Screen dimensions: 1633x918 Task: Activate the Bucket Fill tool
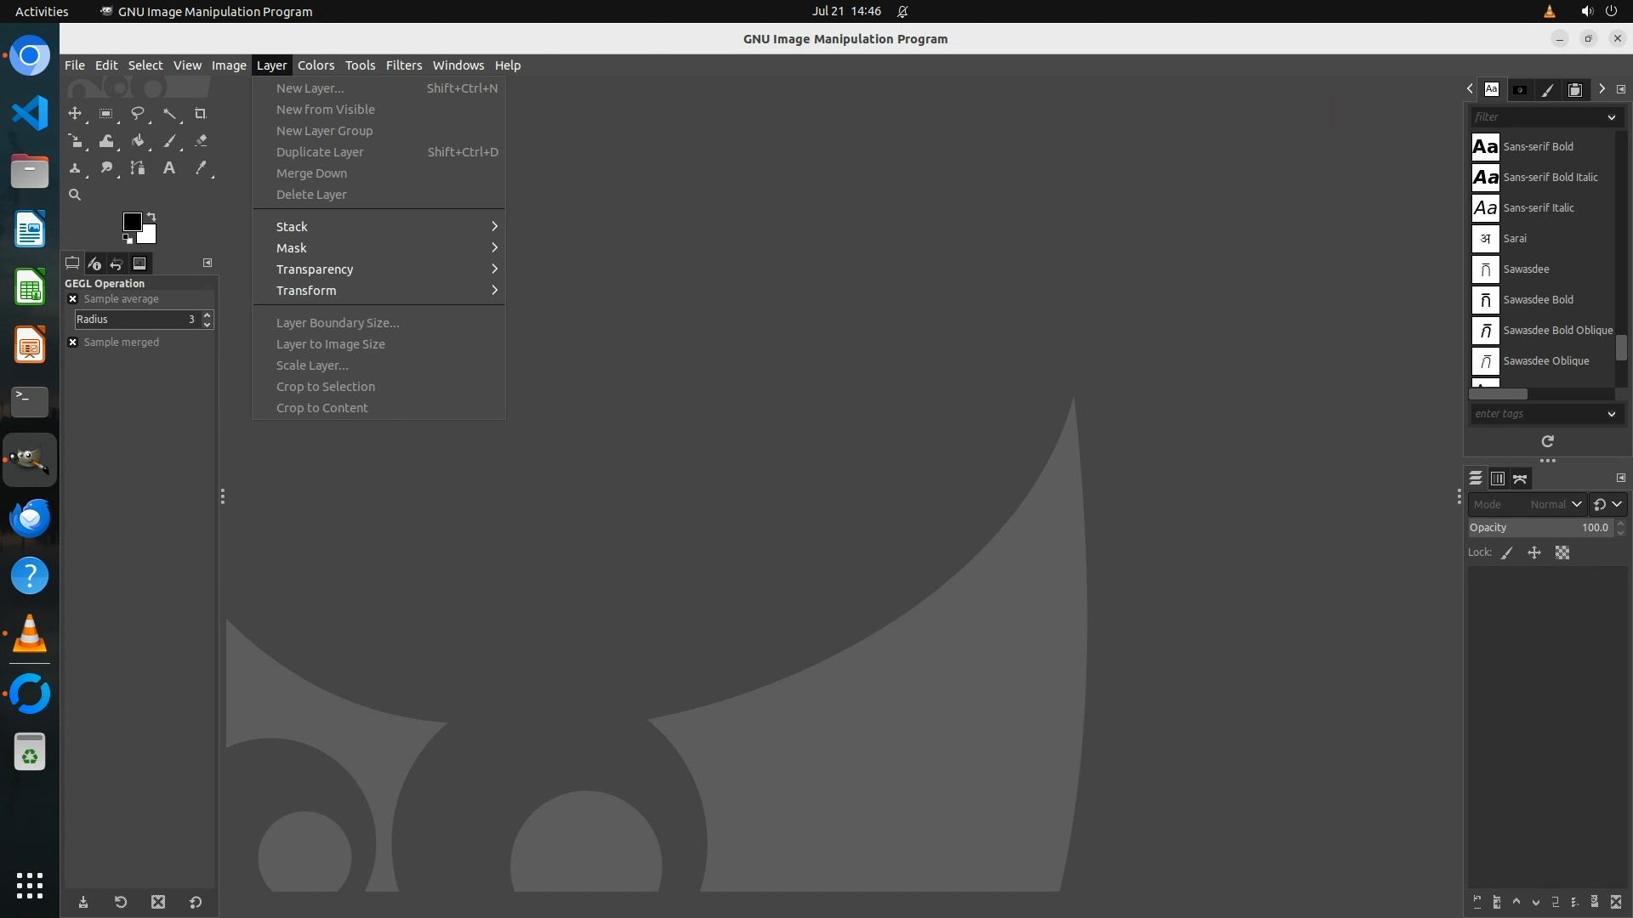[x=137, y=141]
